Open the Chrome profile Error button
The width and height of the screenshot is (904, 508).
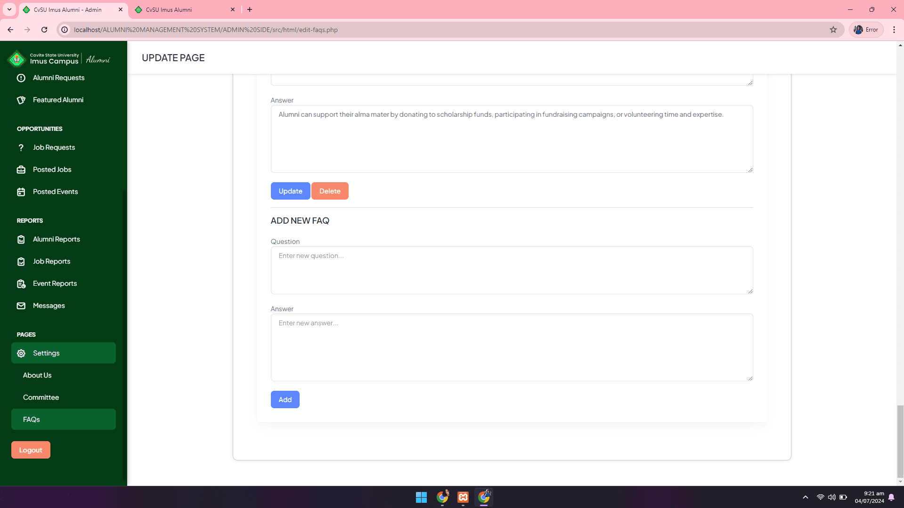866,30
